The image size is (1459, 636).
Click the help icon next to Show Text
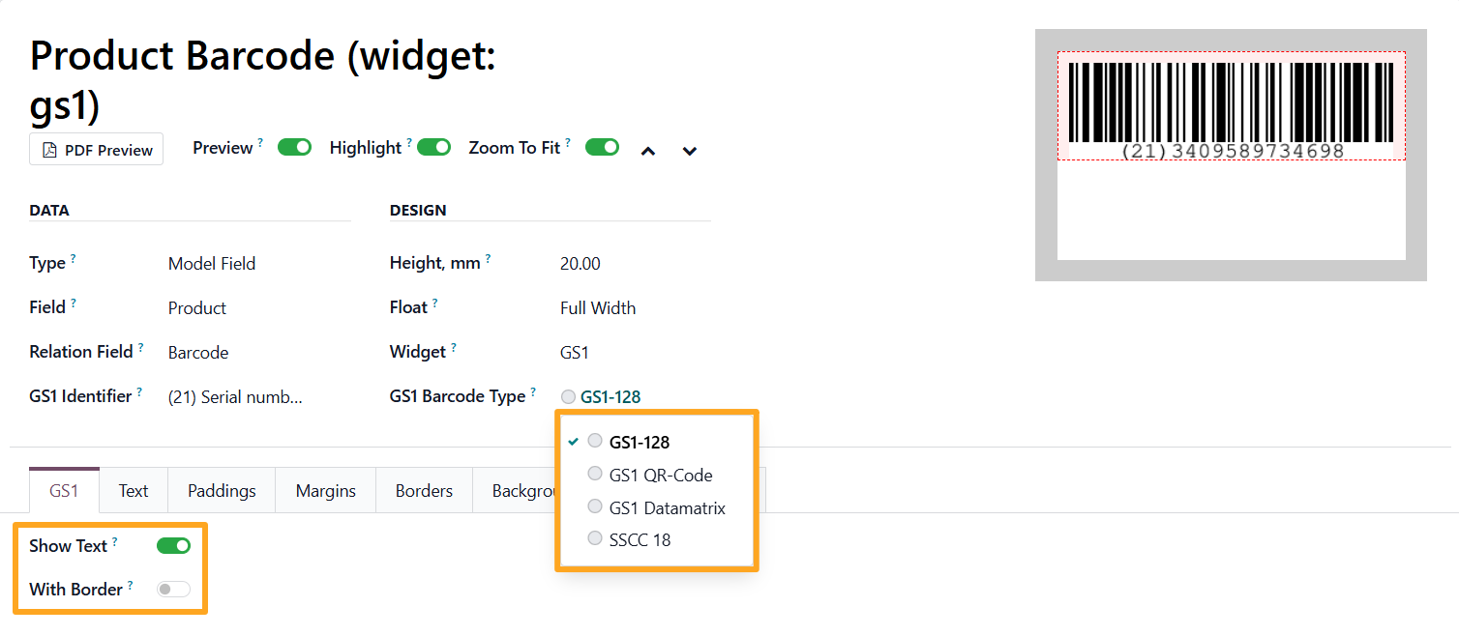pos(114,541)
